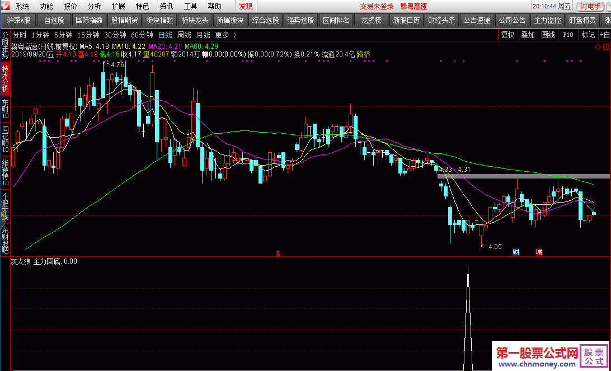Switch to the 30分钟 period tab
The height and width of the screenshot is (371, 611).
[x=115, y=35]
